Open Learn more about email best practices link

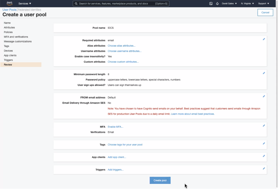click(x=193, y=114)
